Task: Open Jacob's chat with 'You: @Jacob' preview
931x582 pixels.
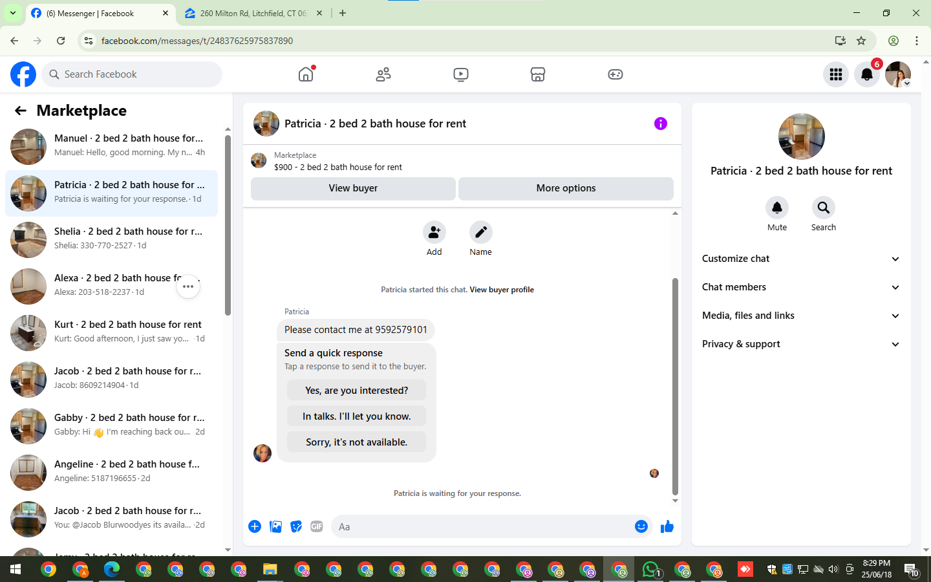Action: coord(111,519)
